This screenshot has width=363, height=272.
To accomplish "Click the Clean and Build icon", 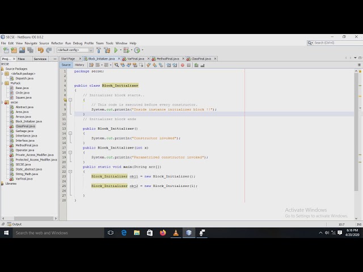I will click(x=107, y=50).
